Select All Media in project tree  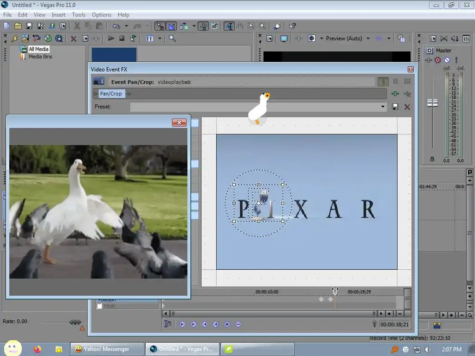[39, 49]
